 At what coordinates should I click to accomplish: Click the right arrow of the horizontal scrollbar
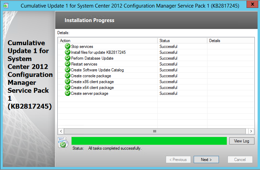pos(251,131)
